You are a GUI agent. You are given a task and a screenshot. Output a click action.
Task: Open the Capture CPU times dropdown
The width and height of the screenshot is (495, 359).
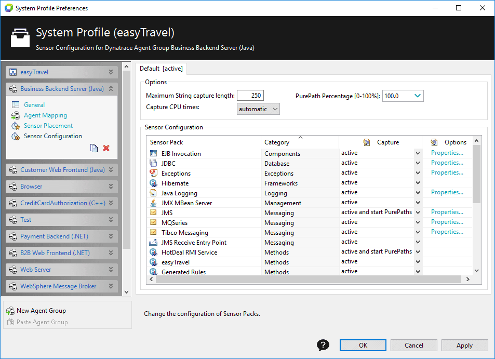pyautogui.click(x=258, y=109)
